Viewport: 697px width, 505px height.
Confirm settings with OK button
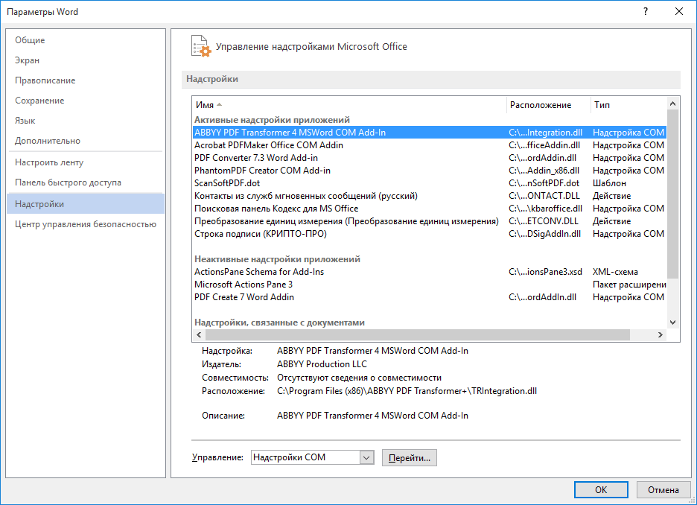(x=601, y=490)
